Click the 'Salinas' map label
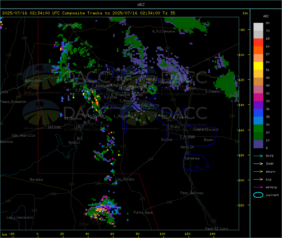282x238 pixels. (54, 127)
